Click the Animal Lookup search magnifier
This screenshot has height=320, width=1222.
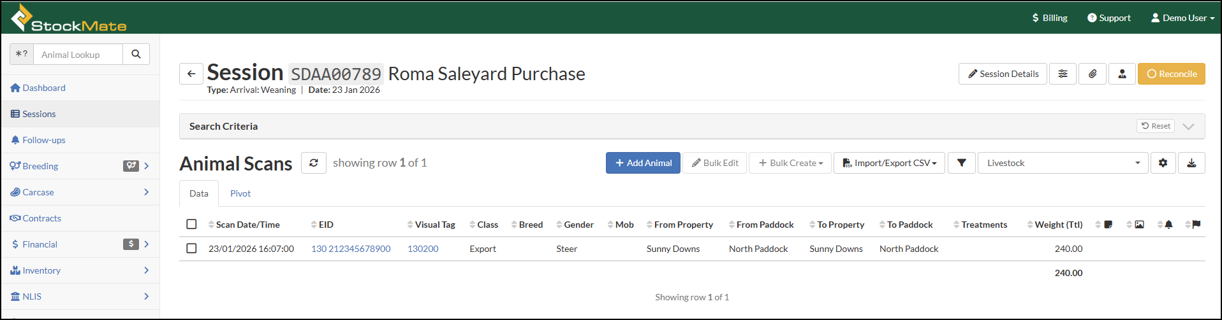coord(136,54)
